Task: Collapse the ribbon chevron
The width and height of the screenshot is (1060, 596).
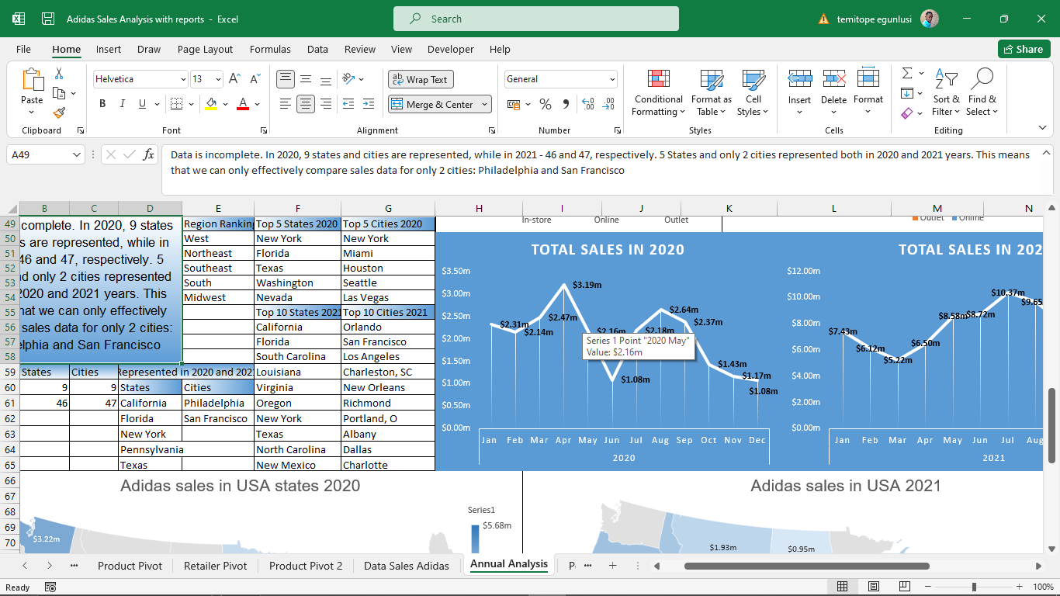Action: pos(1042,128)
